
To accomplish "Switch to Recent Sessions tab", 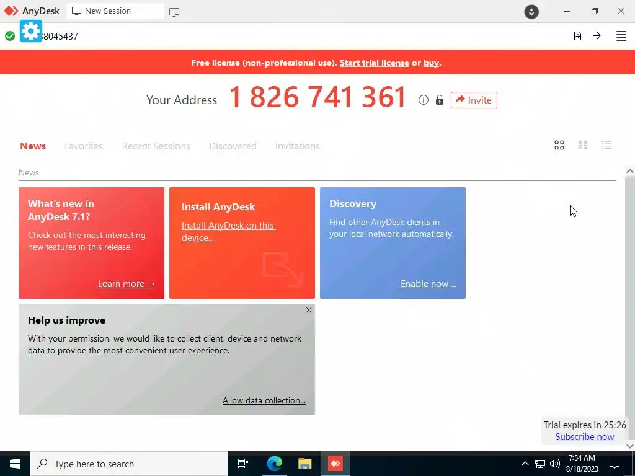I will [156, 146].
